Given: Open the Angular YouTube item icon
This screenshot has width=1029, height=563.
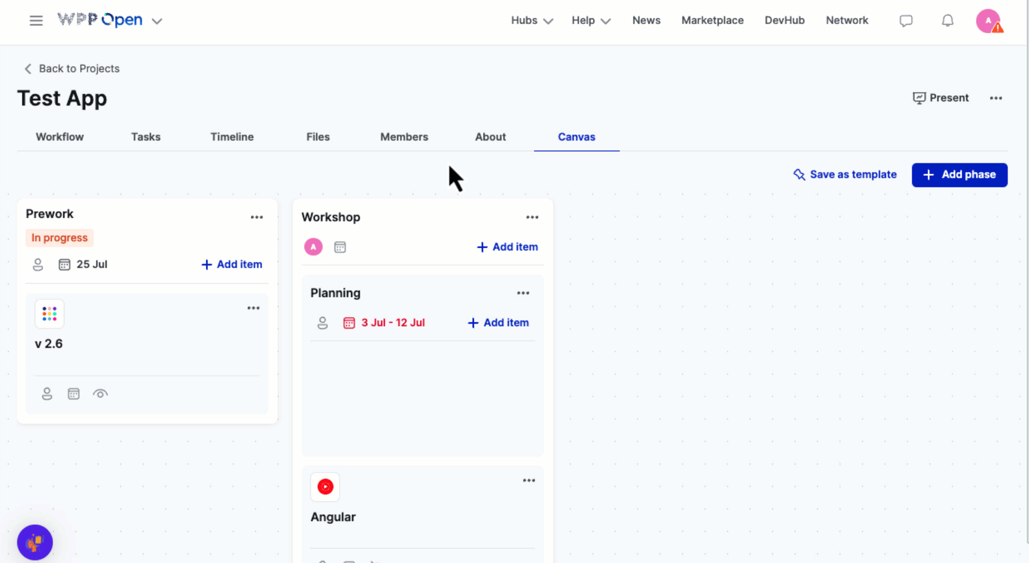Looking at the screenshot, I should pos(325,487).
